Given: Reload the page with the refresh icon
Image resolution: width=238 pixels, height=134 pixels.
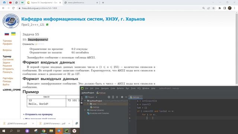Looking at the screenshot, I should [13, 8].
